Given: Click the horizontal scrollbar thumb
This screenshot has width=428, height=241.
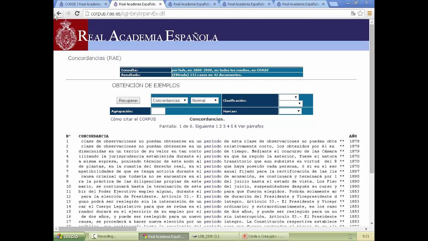Looking at the screenshot, I should [x=98, y=229].
